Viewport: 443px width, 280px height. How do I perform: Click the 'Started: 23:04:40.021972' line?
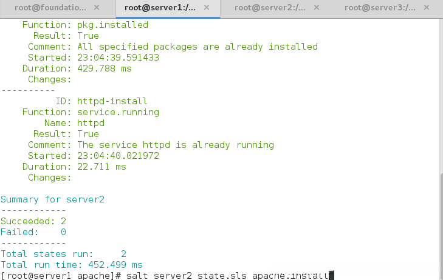pyautogui.click(x=93, y=156)
